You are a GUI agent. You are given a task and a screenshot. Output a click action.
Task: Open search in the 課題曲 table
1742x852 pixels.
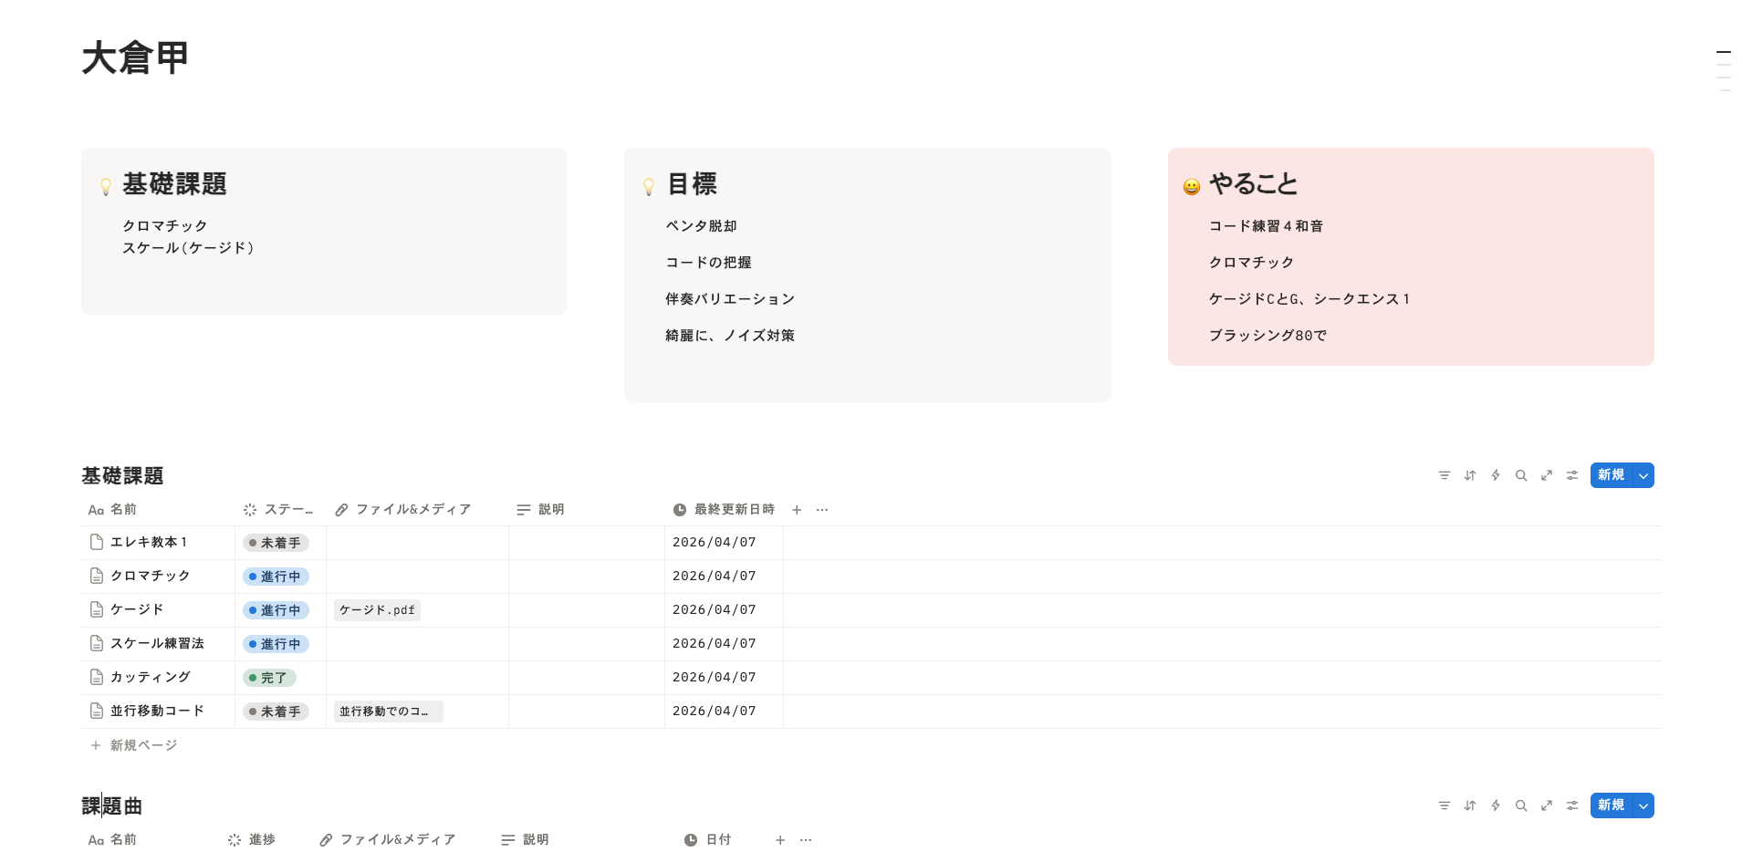click(x=1521, y=805)
